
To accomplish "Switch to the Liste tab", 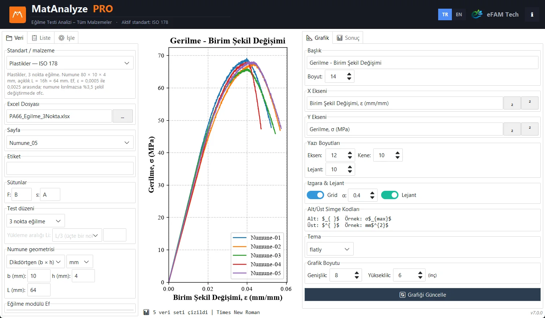I will [41, 38].
